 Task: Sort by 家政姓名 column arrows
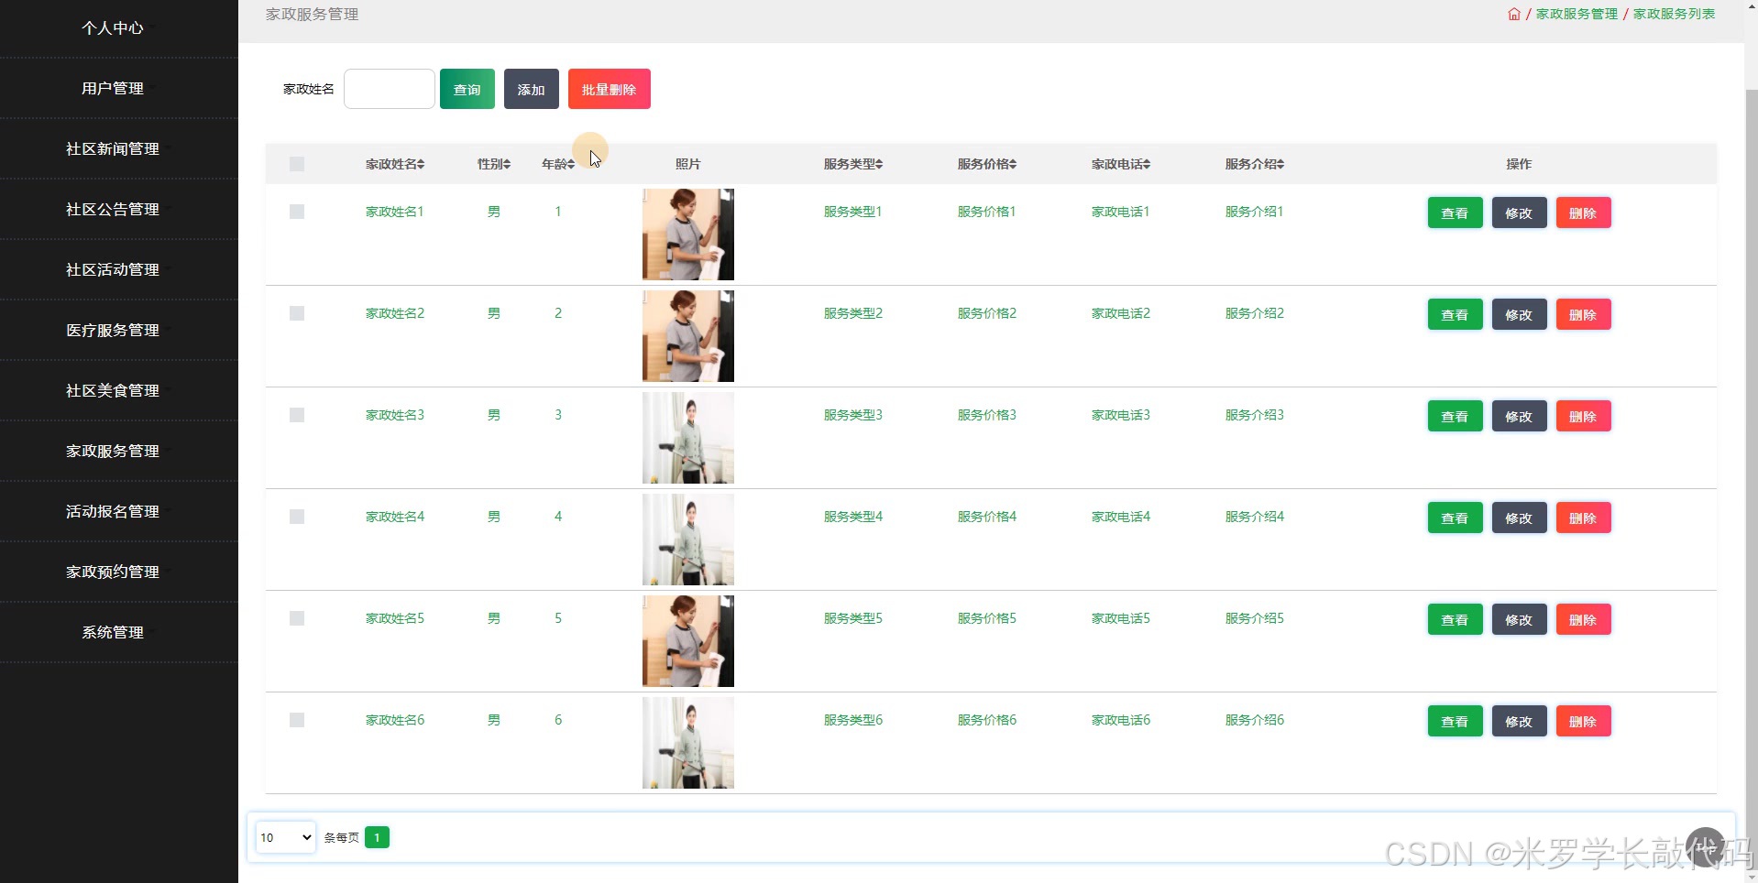(x=422, y=164)
